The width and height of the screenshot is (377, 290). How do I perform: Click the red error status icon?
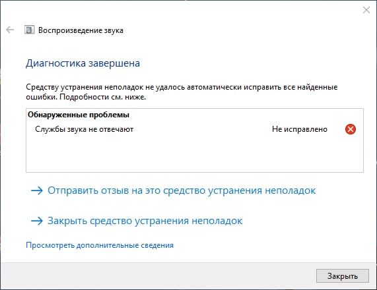[x=351, y=129]
